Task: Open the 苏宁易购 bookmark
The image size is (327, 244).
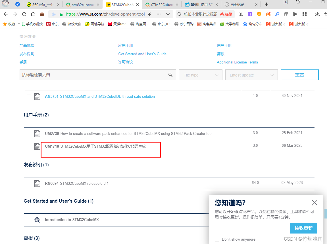Action: click(184, 24)
